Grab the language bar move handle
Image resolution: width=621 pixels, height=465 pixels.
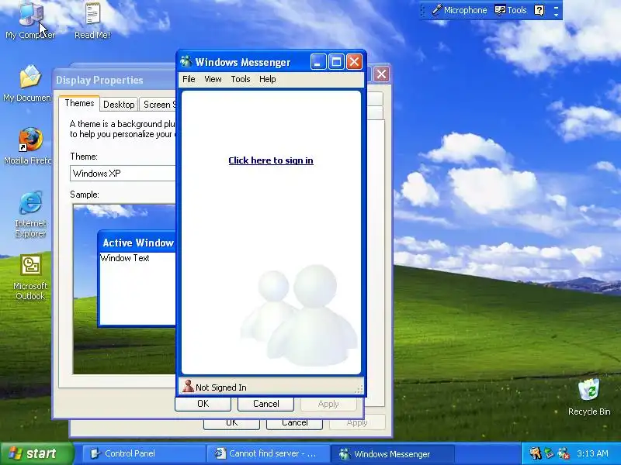423,11
